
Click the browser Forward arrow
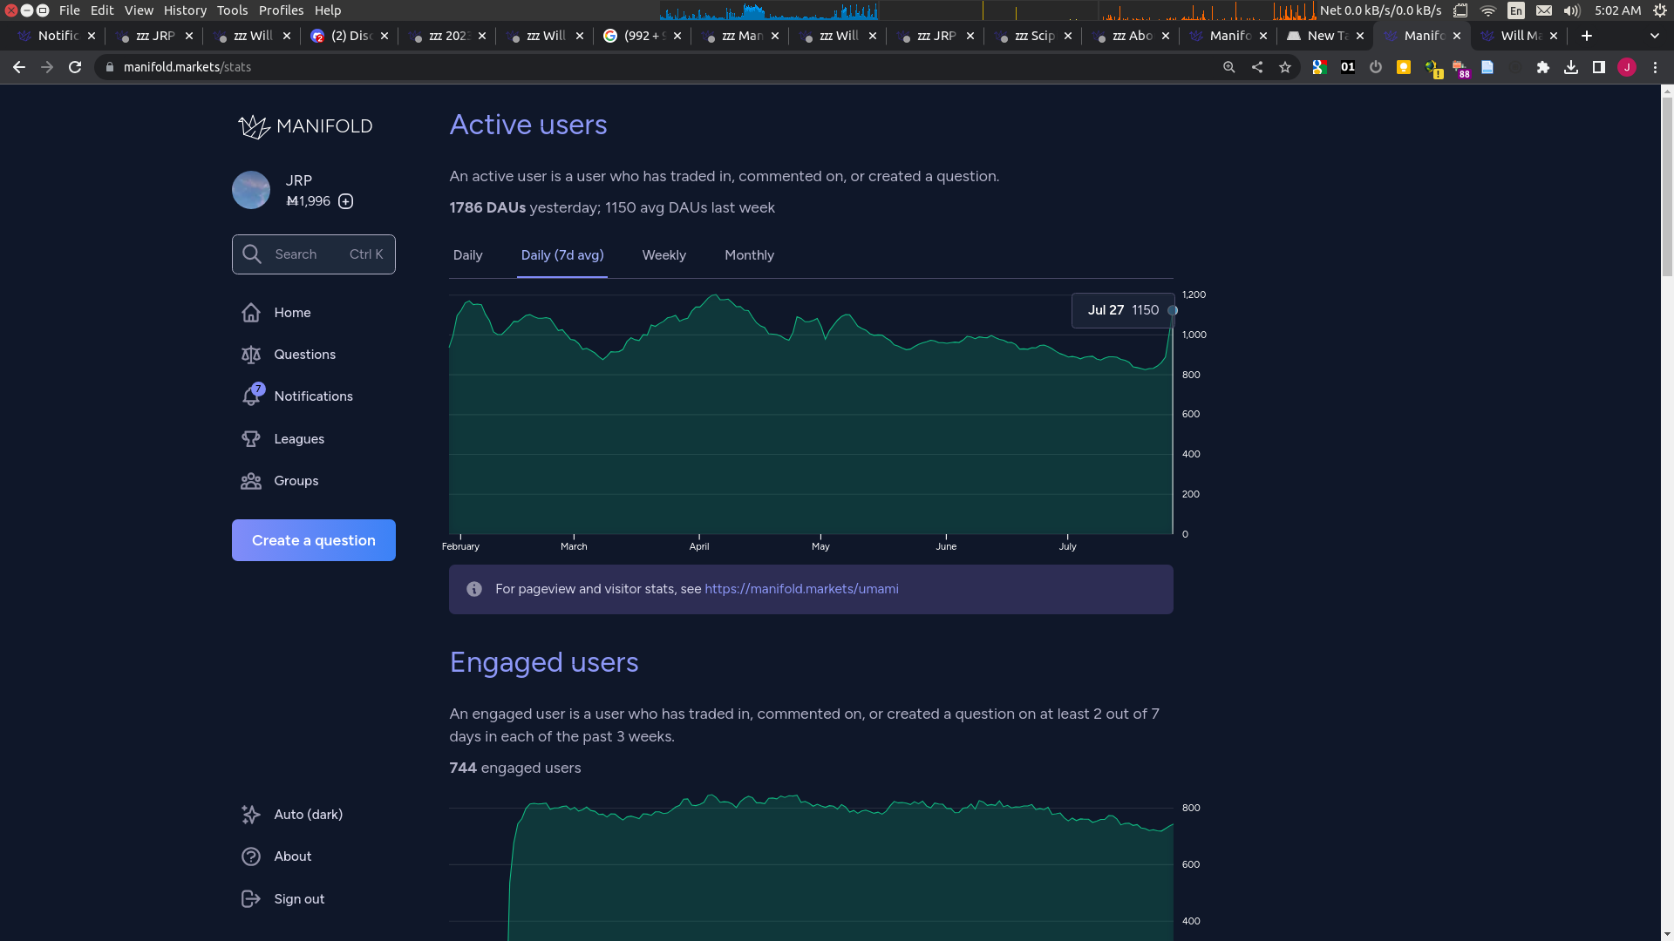coord(47,67)
